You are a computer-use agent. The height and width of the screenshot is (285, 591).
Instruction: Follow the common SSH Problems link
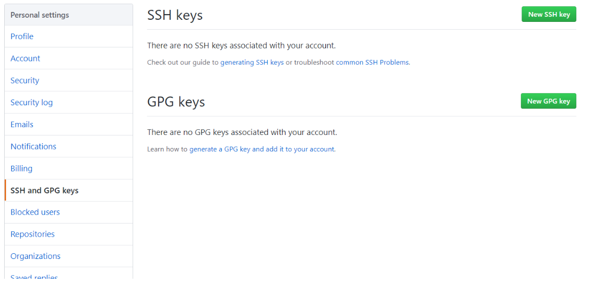373,63
